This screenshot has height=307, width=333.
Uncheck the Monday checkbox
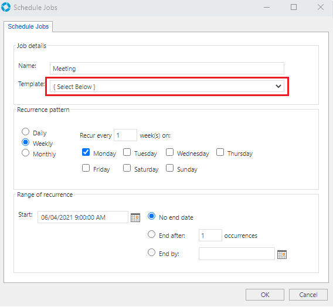click(x=86, y=152)
